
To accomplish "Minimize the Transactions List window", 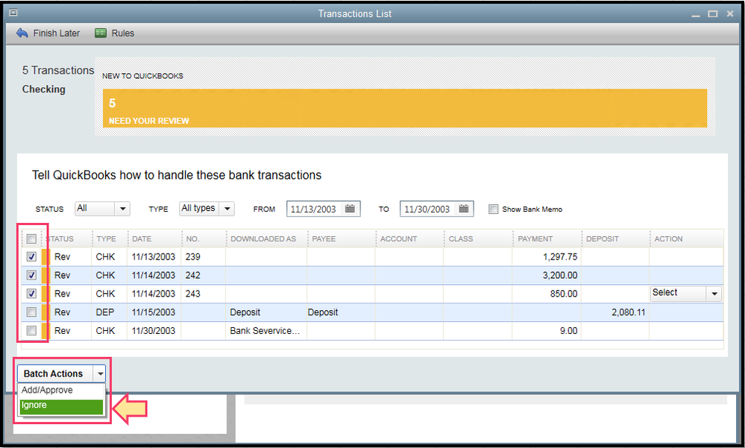I will [696, 15].
